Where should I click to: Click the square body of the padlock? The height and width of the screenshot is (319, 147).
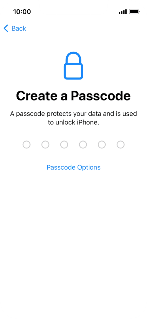tap(73, 71)
